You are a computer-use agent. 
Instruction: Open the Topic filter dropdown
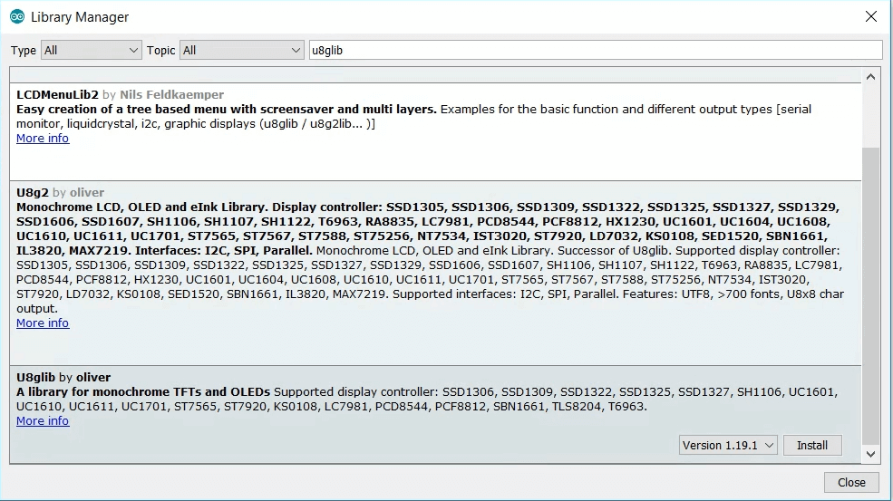click(241, 50)
